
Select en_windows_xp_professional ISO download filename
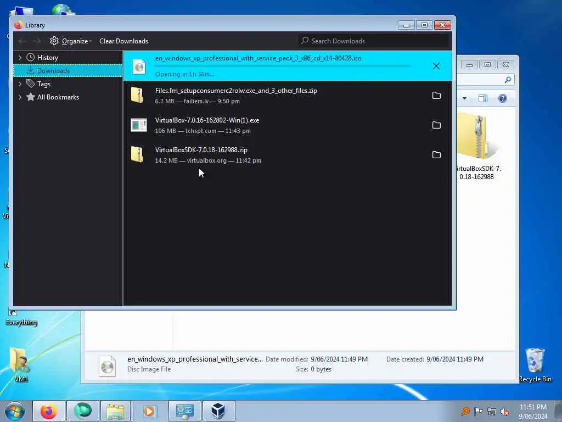(258, 58)
